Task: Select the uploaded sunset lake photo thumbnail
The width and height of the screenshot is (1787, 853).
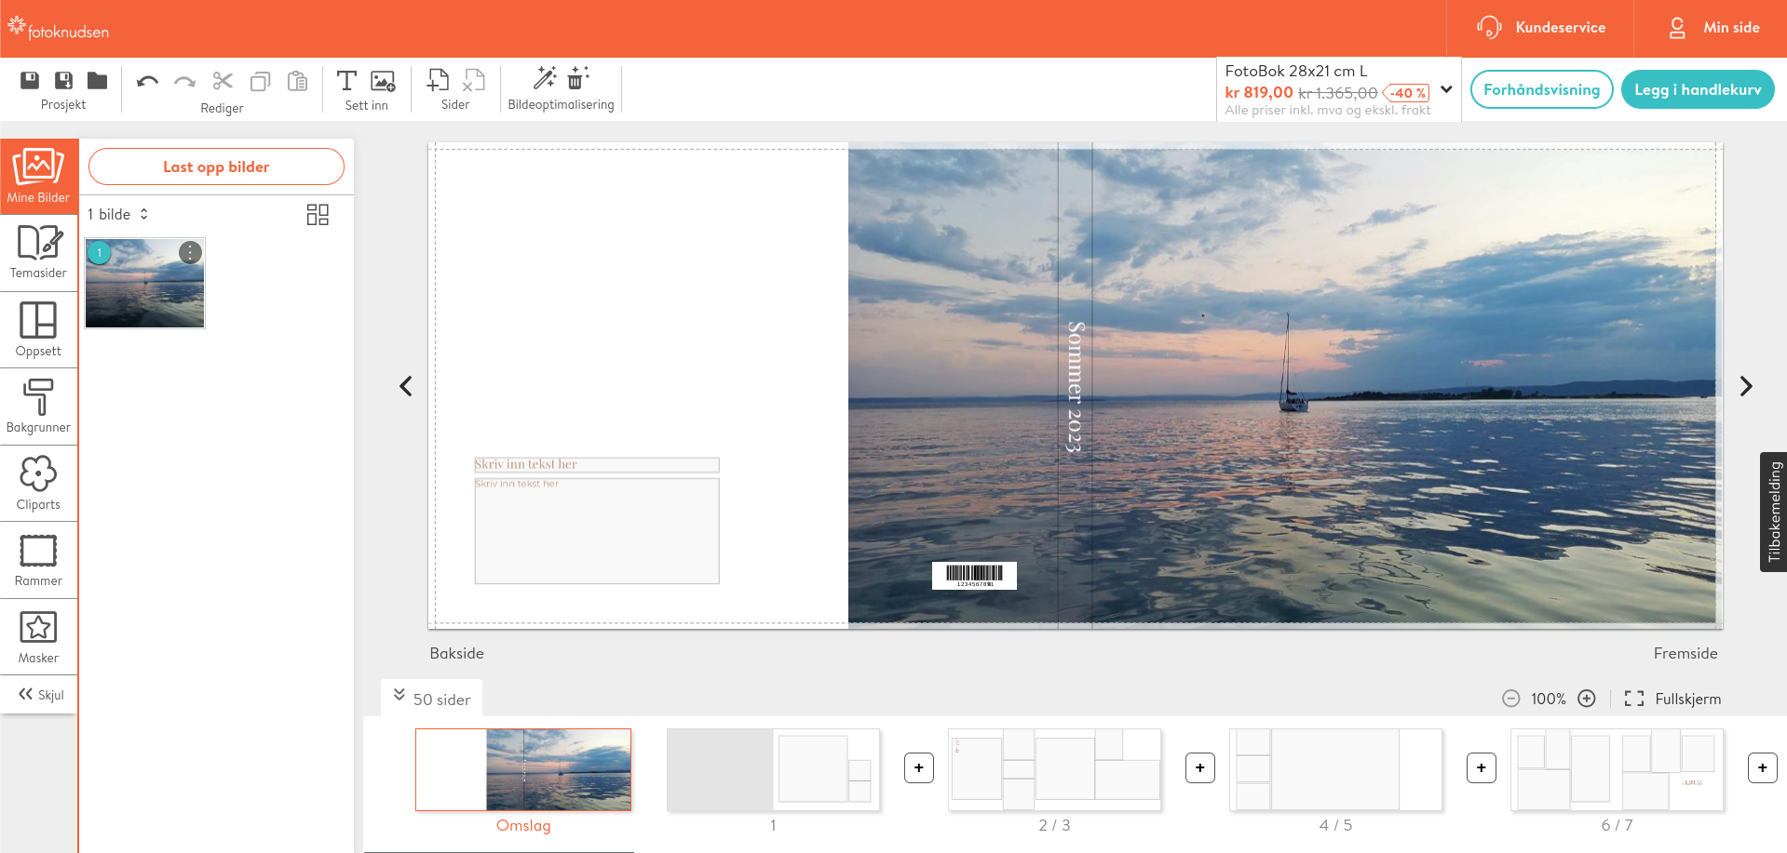Action: (x=144, y=284)
